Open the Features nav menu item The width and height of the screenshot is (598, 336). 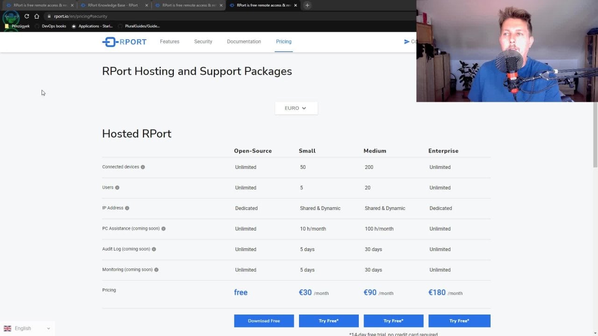point(170,42)
